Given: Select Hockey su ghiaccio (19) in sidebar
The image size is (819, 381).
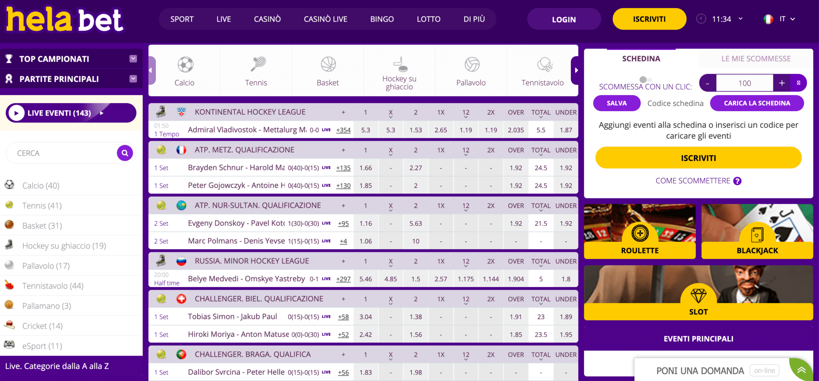Looking at the screenshot, I should click(64, 245).
